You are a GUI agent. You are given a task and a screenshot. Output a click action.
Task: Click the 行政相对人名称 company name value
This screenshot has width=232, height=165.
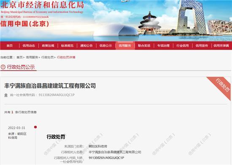pyautogui.click(x=115, y=152)
